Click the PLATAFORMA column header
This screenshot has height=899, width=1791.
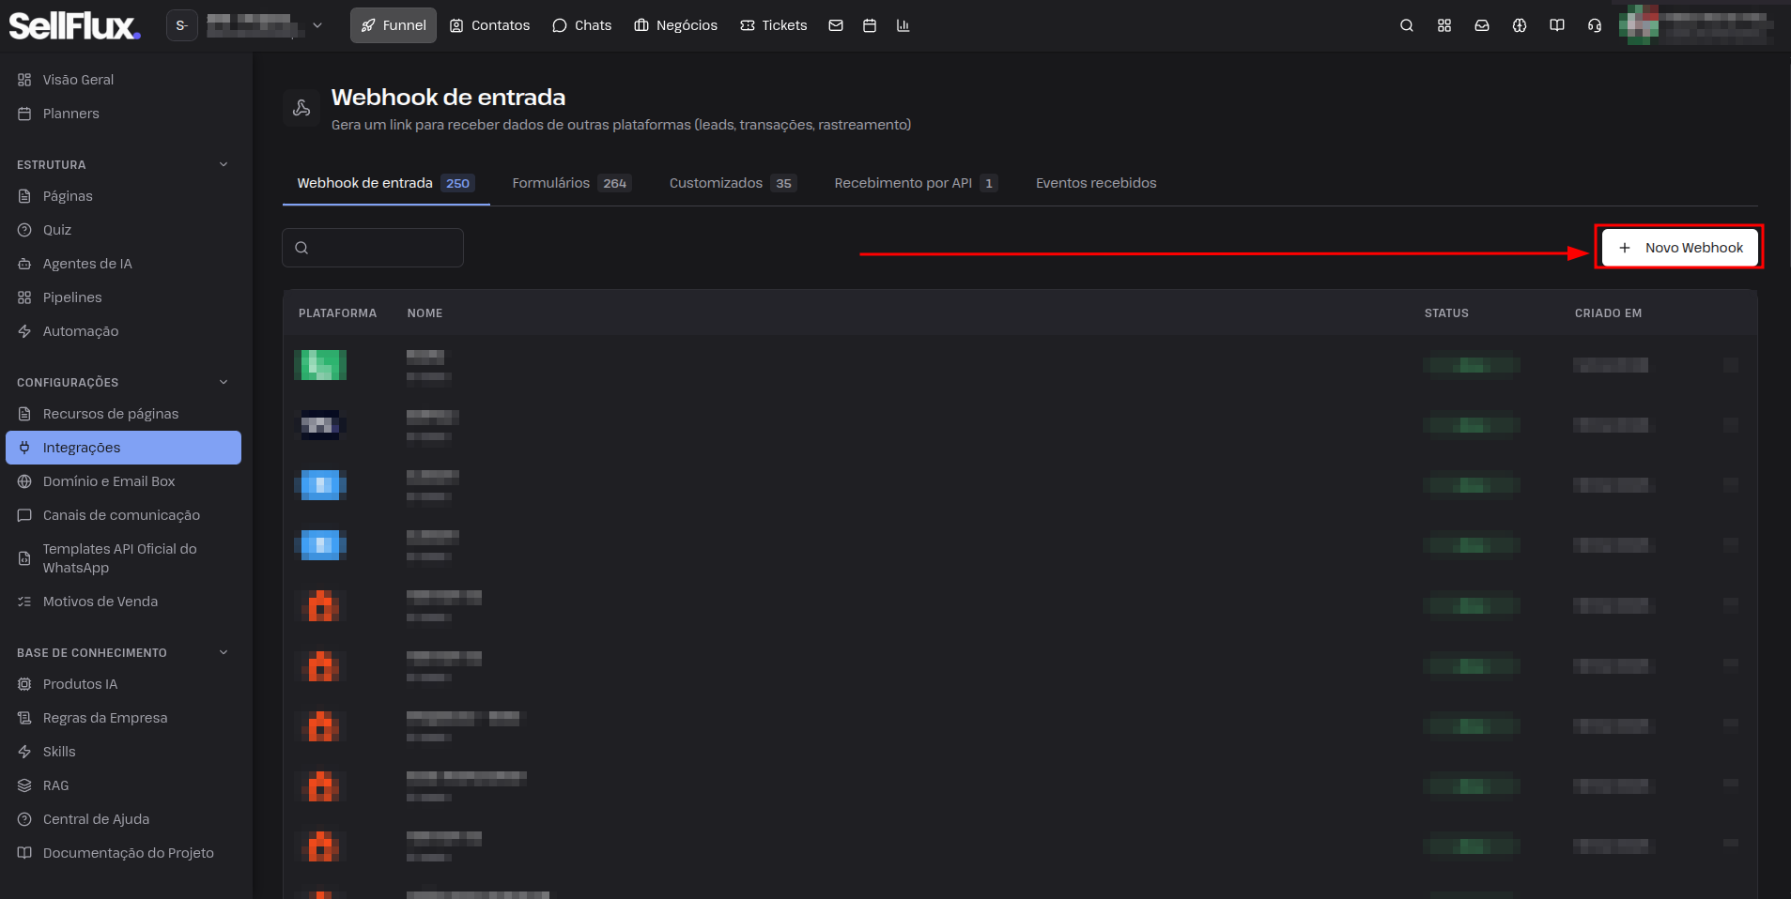pyautogui.click(x=337, y=313)
